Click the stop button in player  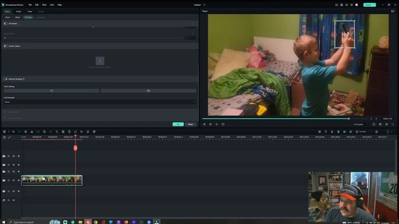click(x=223, y=124)
